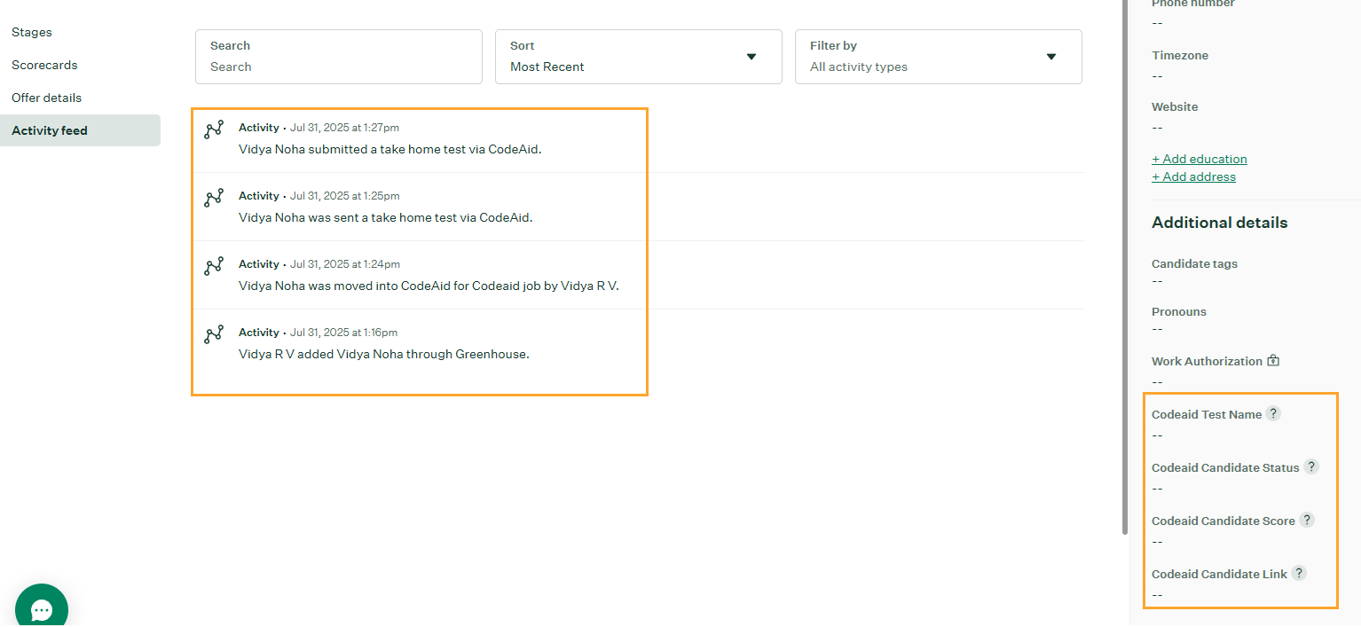Viewport: 1361px width, 627px height.
Task: Click the + Add address link
Action: tap(1193, 176)
